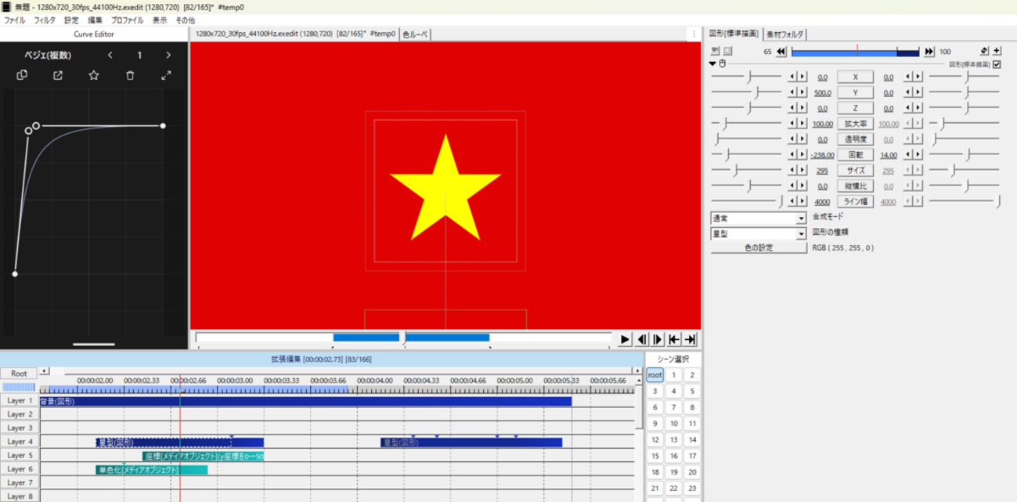Open the プロファイル menu
1017x502 pixels.
pyautogui.click(x=127, y=20)
